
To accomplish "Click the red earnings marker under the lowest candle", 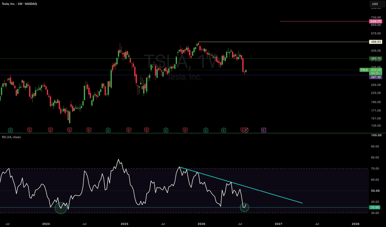I will click(70, 130).
